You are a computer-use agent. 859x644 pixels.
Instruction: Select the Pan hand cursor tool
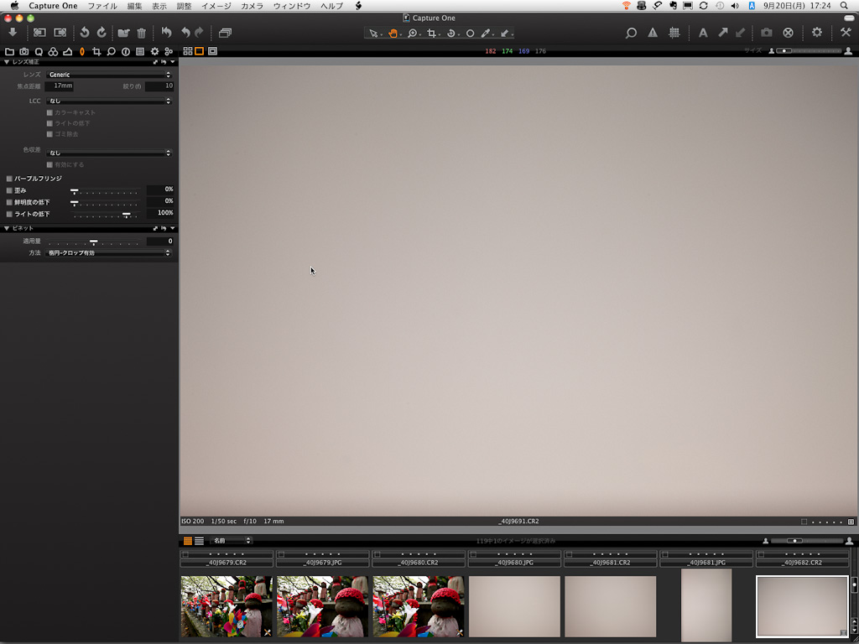pos(393,34)
